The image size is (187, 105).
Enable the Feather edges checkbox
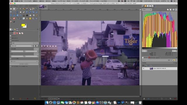[11, 38]
